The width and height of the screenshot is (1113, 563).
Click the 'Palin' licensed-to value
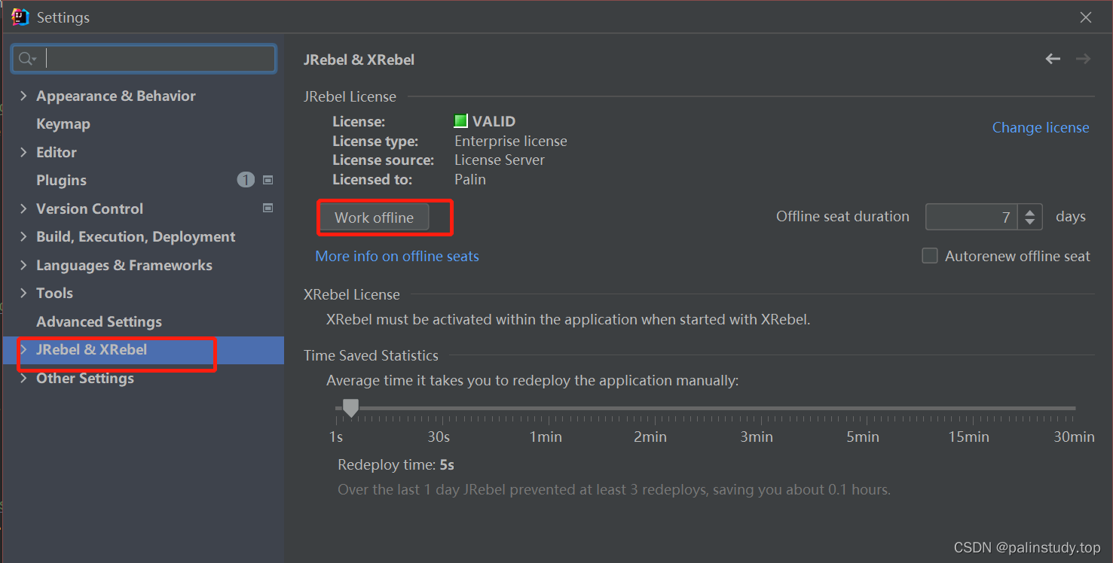click(470, 179)
